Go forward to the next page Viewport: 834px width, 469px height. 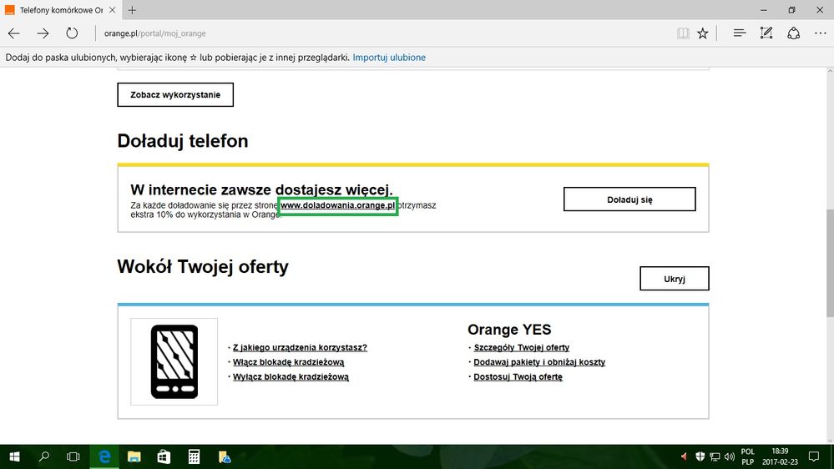click(43, 33)
